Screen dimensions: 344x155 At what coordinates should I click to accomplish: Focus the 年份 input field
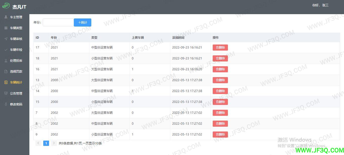click(x=58, y=23)
